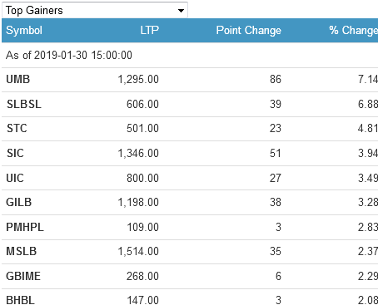Open the GILB stock symbol
Screen dimensions: 378x305
19,202
